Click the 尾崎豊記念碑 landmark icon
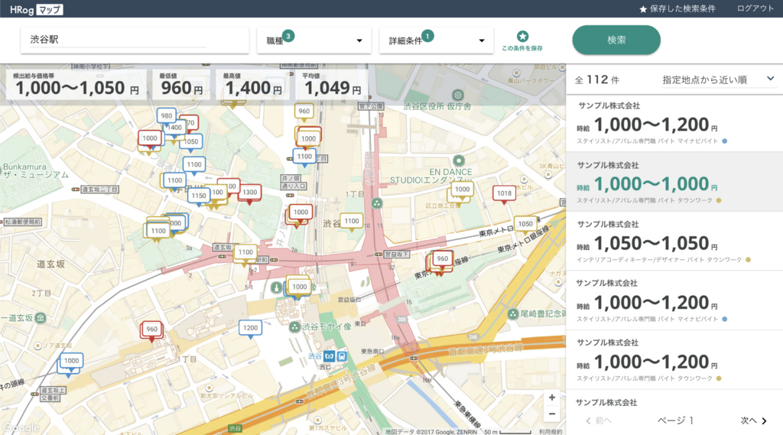783x435 pixels. coord(513,314)
